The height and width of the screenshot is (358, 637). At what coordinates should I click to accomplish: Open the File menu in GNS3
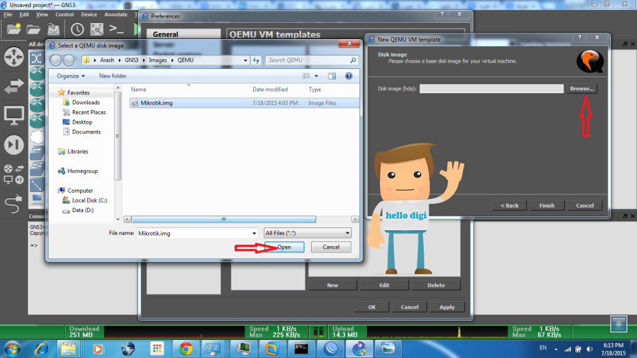pos(7,14)
